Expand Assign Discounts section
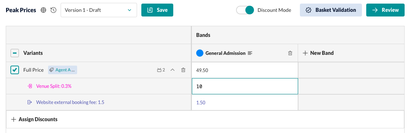The image size is (410, 133). pos(34,119)
